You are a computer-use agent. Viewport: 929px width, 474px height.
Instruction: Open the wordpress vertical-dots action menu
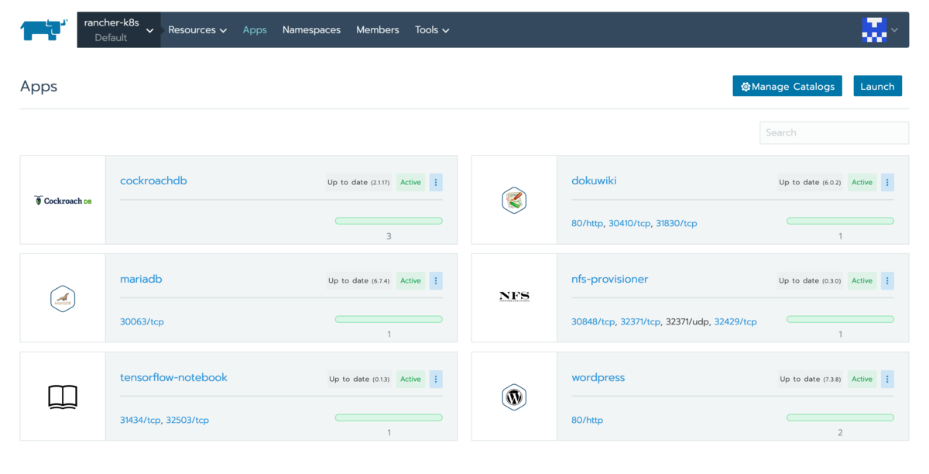click(887, 380)
